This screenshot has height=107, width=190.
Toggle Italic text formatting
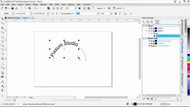tap(120, 14)
